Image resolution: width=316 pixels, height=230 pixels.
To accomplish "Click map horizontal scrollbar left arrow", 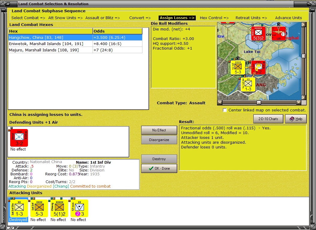I will pyautogui.click(x=220, y=102).
